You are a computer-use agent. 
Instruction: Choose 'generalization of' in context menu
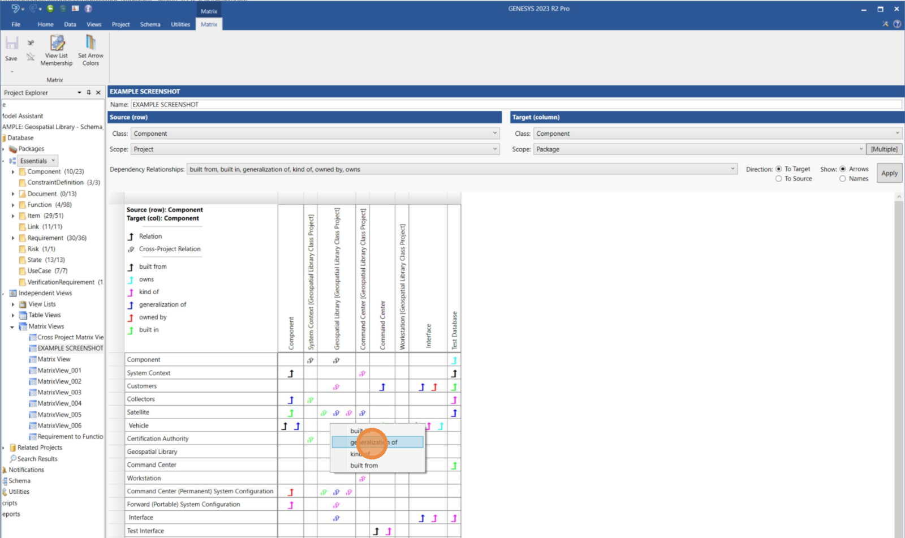[x=377, y=442]
